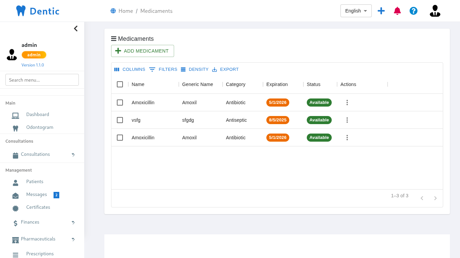Click the Dentic tooth logo
Screen dimensions: 460x258
21,11
